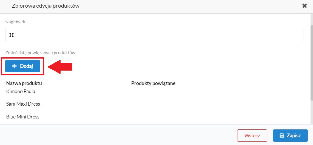
Task: Save changes with the Zapisz button
Action: 290,136
